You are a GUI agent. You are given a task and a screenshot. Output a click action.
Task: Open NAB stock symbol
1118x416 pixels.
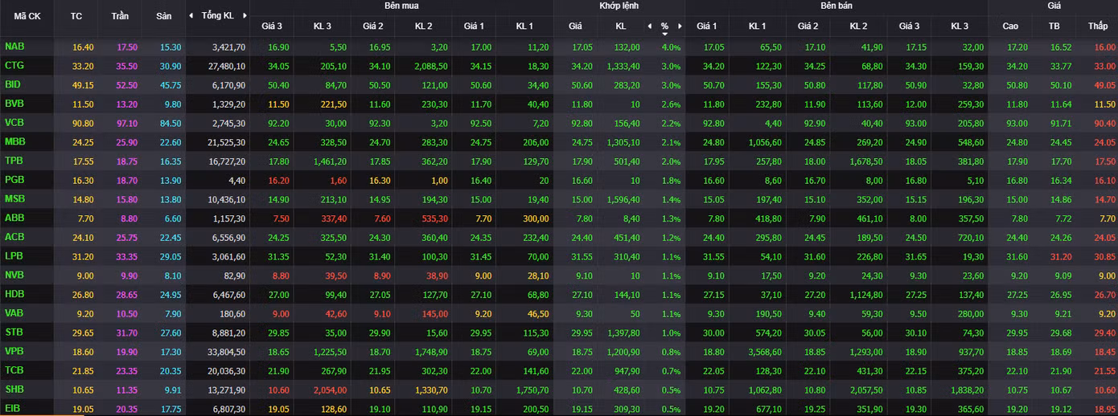[14, 47]
